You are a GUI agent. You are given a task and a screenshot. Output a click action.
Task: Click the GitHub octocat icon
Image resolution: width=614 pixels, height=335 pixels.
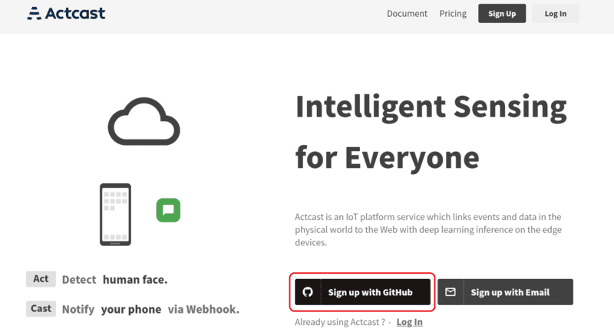tap(308, 292)
